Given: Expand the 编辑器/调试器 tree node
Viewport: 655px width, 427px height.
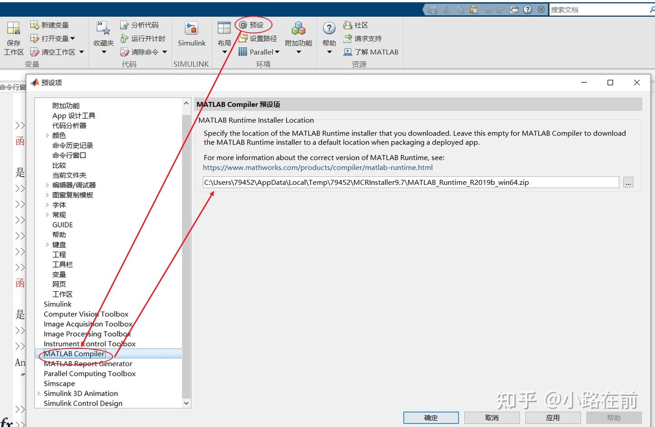Looking at the screenshot, I should (x=47, y=185).
